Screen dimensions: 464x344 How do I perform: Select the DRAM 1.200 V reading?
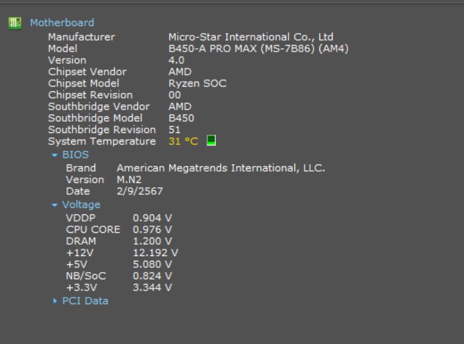[152, 241]
